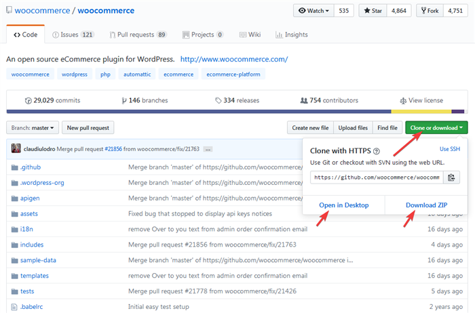Switch to the Issues tab
Viewport: 475px width, 313px height.
click(x=73, y=35)
